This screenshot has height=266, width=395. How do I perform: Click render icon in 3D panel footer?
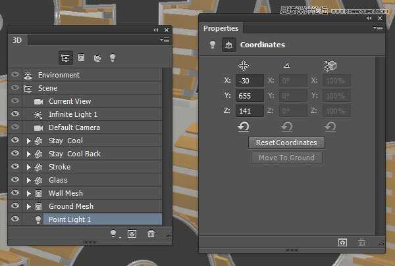click(x=132, y=234)
